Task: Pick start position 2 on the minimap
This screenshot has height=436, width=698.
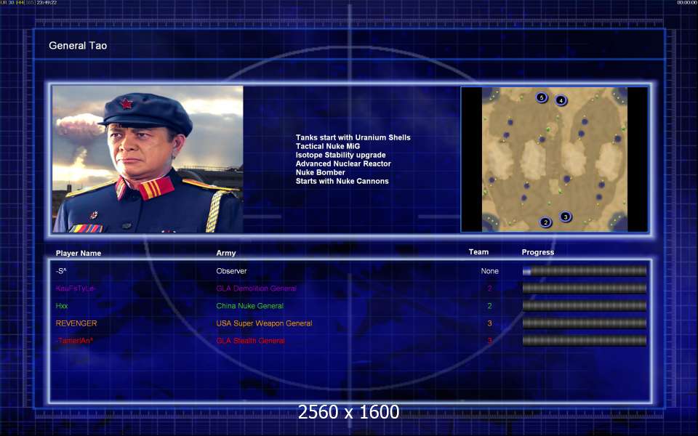Action: point(546,222)
